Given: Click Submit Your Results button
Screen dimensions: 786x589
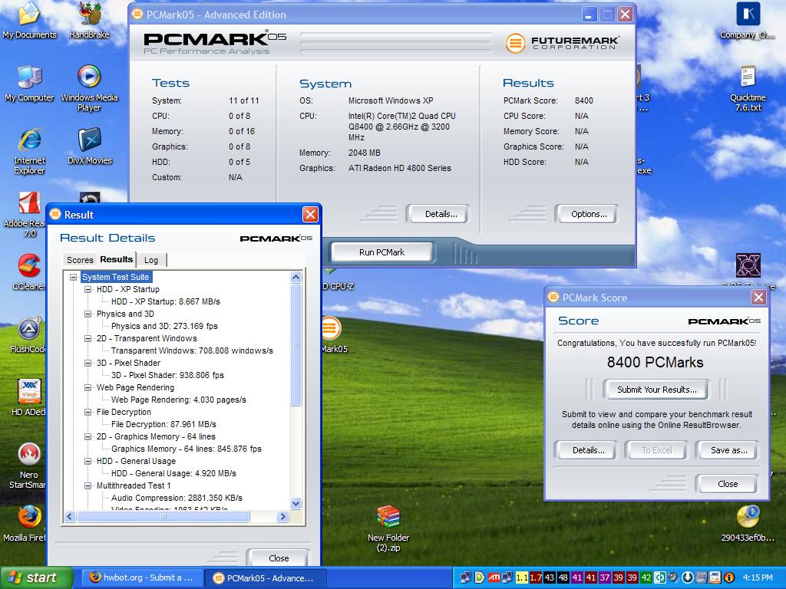Looking at the screenshot, I should pyautogui.click(x=656, y=390).
